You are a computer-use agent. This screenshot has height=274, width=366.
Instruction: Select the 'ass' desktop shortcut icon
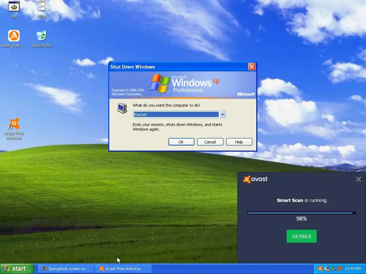pos(14,6)
